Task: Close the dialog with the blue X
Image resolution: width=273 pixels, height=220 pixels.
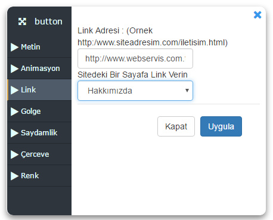Action: point(258,15)
